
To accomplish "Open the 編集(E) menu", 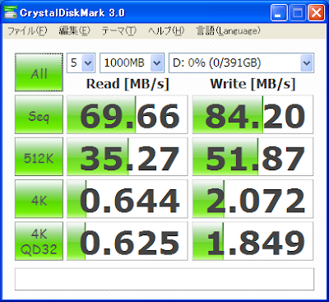I will coord(74,30).
